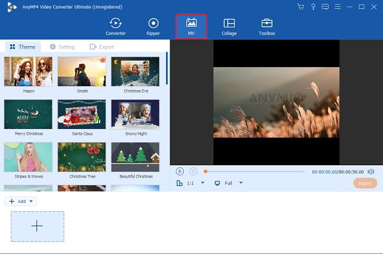Open the Ripper module
Screen dimensions: 383x254
pos(153,27)
